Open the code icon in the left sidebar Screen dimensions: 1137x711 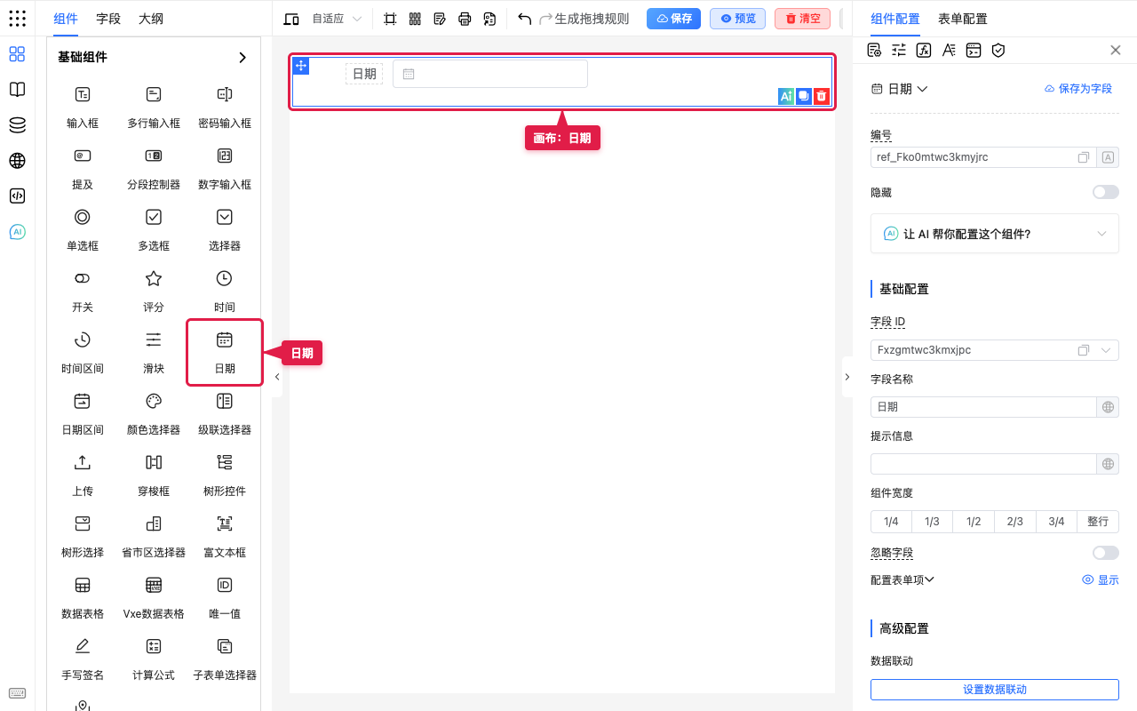coord(17,196)
